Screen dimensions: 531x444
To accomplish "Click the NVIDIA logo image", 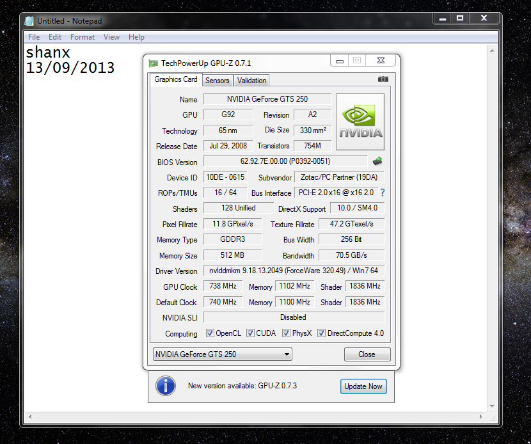I will click(360, 122).
